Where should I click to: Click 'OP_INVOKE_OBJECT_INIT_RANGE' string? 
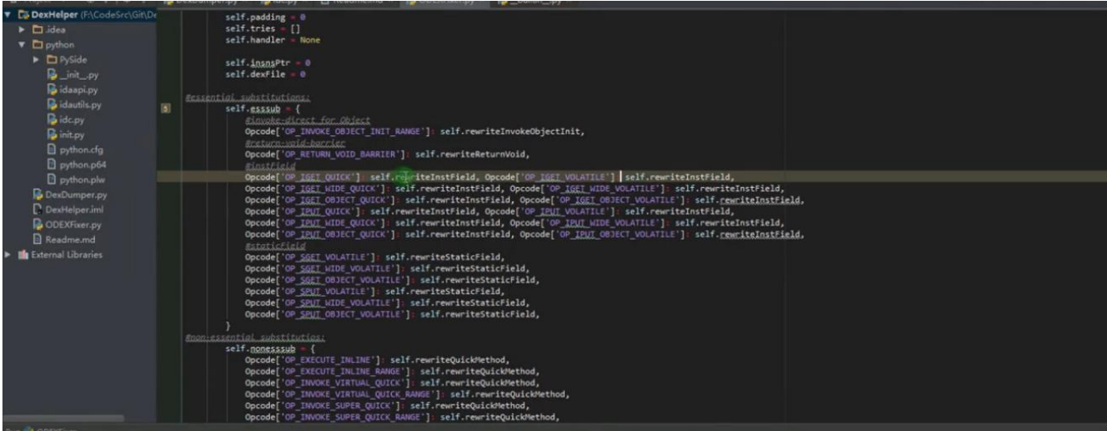(x=354, y=131)
